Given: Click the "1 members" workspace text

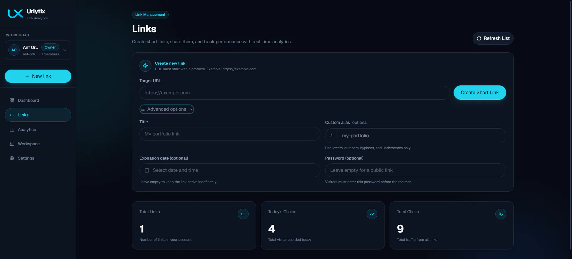Looking at the screenshot, I should click(x=50, y=54).
